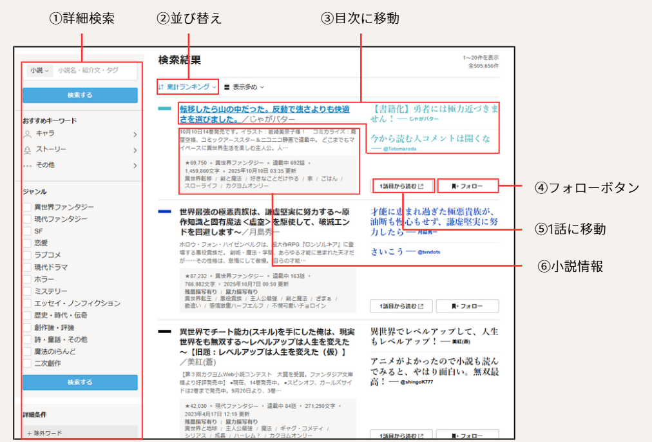Open novel title 転移したら山の中だった
Screen dimensions: 652x442
pos(264,110)
